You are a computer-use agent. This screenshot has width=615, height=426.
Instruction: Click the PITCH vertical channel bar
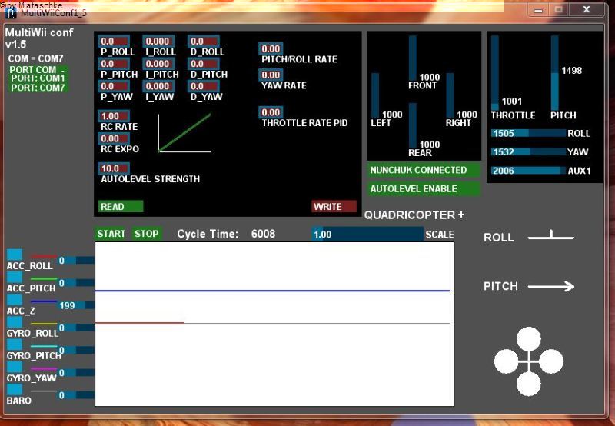point(554,73)
